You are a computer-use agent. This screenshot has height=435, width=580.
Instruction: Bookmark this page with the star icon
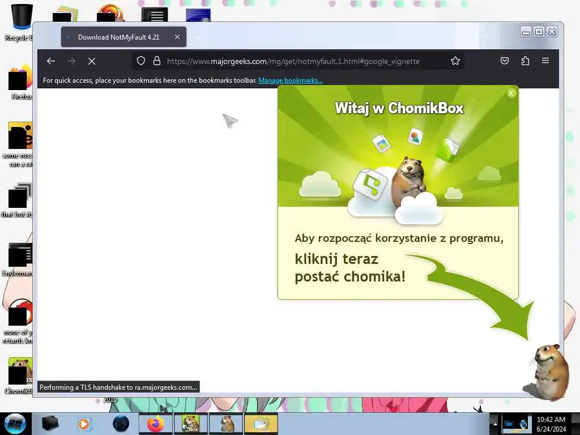(x=455, y=61)
